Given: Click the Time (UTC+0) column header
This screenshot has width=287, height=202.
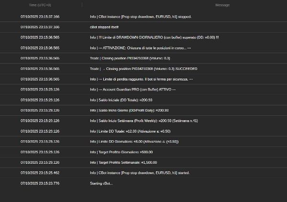Looking at the screenshot, I should pyautogui.click(x=40, y=5).
